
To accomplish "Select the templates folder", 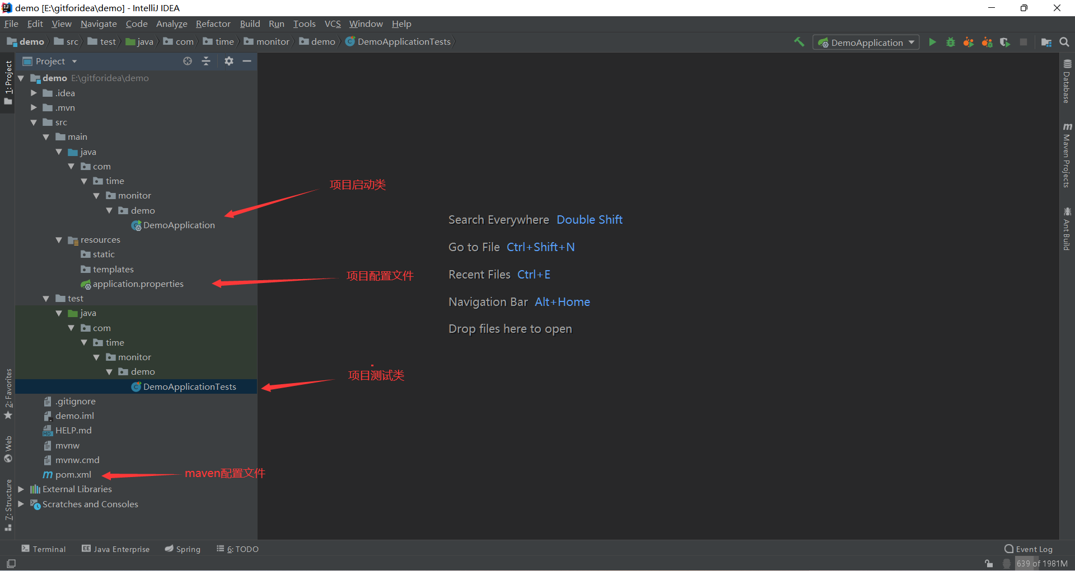I will pos(107,270).
